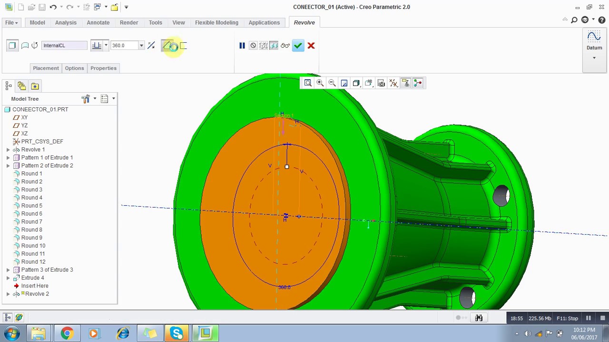Flip the revolve angle direction
The image size is (609, 342).
(151, 46)
